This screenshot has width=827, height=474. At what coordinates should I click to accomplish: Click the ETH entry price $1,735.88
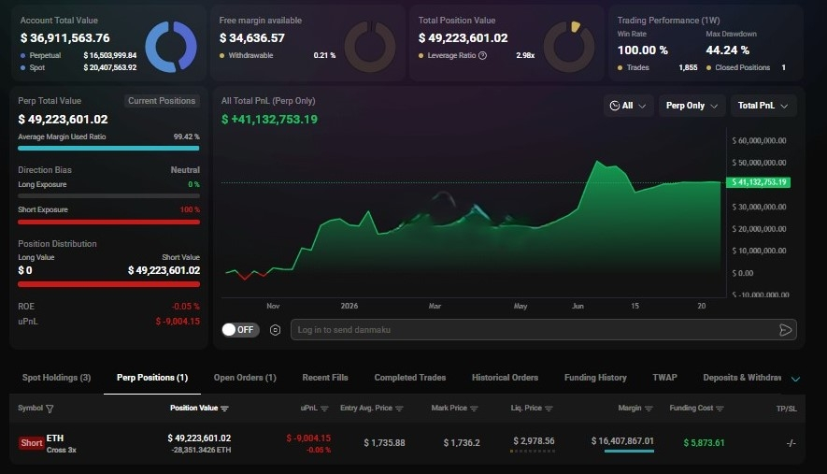click(384, 443)
